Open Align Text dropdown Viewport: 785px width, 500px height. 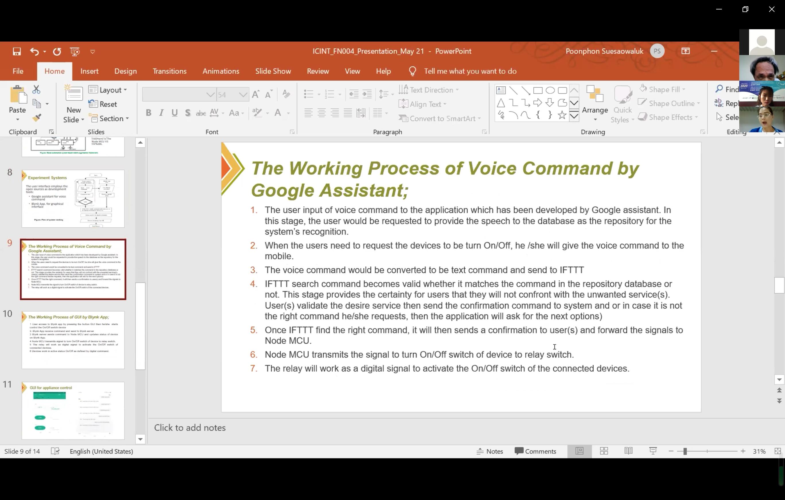(423, 104)
